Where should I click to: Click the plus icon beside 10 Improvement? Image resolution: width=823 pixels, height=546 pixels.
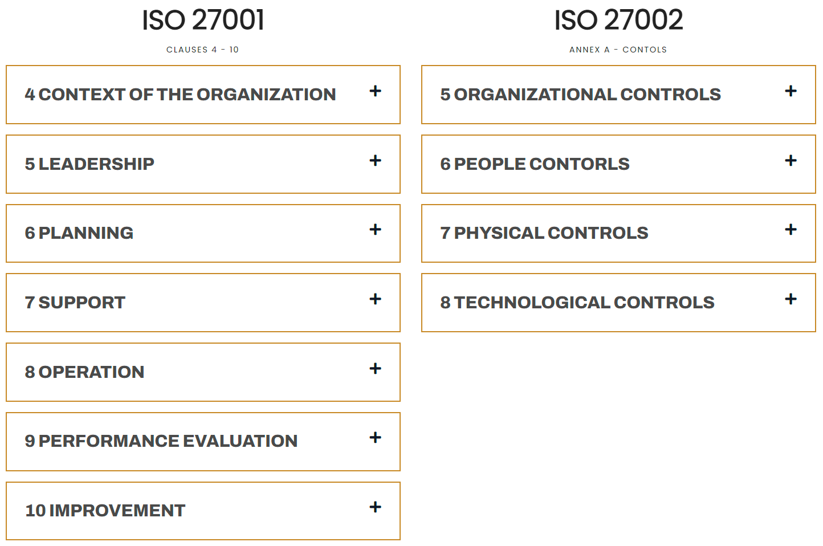(x=375, y=507)
